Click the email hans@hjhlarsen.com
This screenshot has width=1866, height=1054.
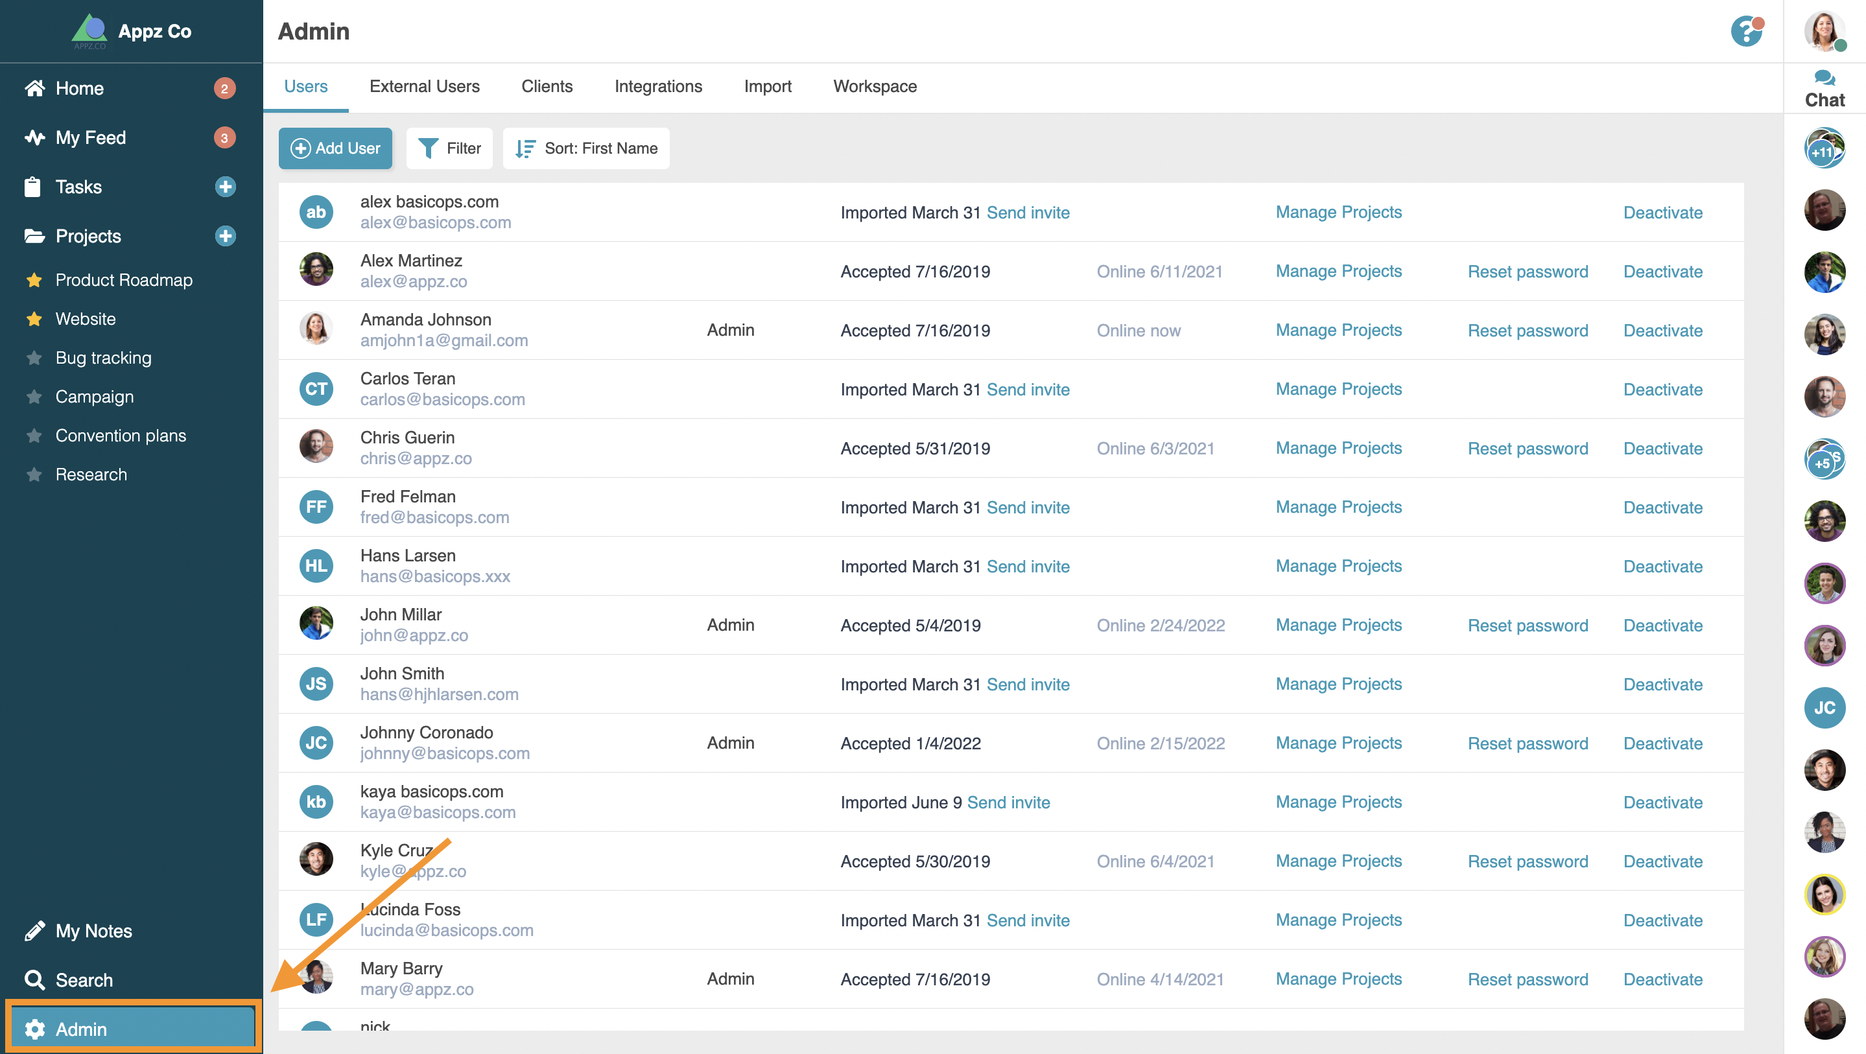click(439, 695)
